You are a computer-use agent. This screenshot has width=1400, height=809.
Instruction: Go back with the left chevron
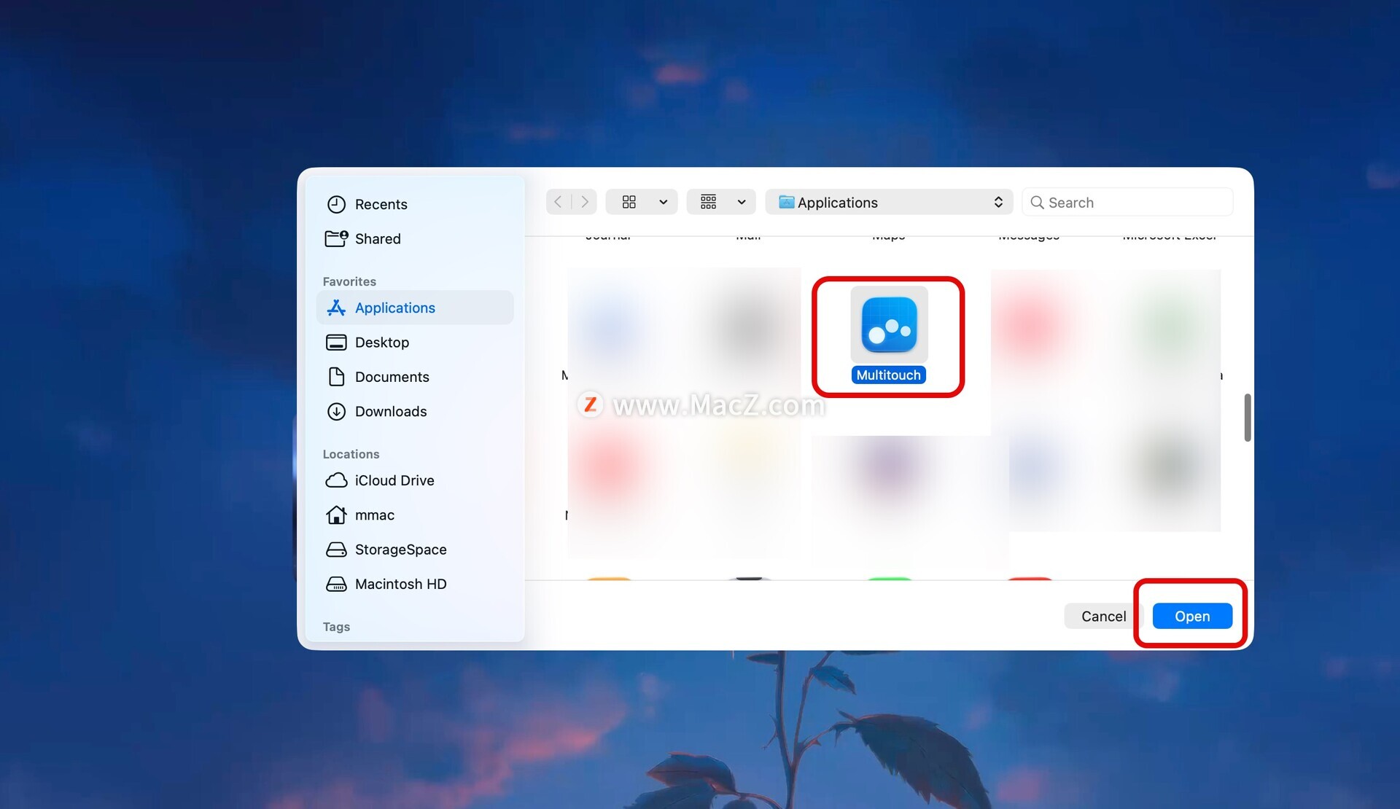[559, 202]
